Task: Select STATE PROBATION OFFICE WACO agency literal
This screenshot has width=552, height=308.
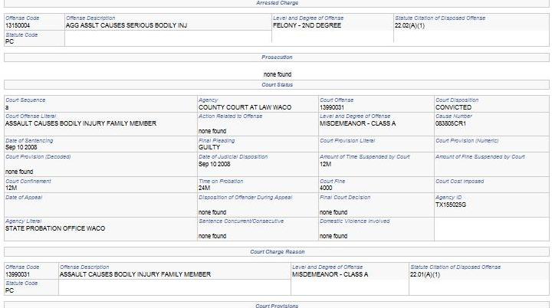Action: click(55, 228)
